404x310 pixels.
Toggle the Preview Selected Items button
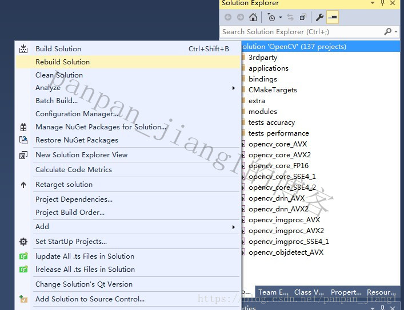(333, 17)
